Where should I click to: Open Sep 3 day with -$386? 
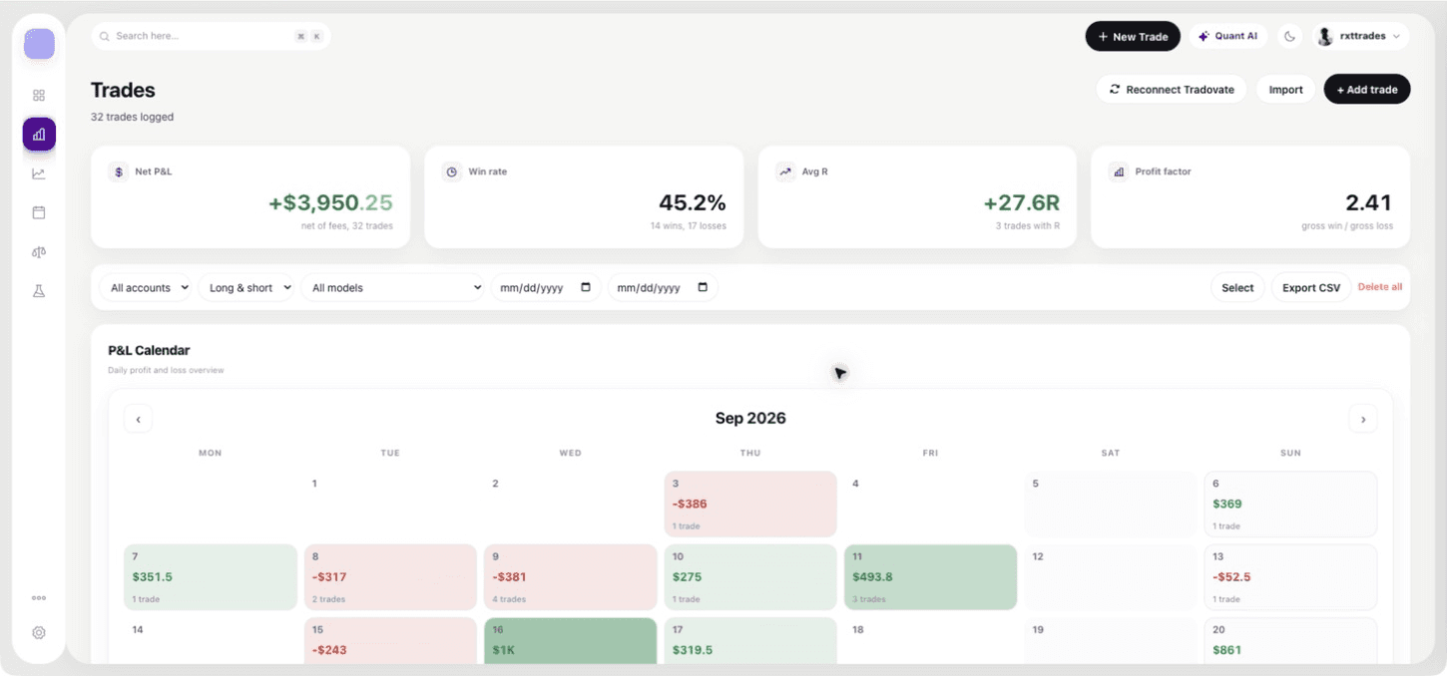(x=750, y=504)
